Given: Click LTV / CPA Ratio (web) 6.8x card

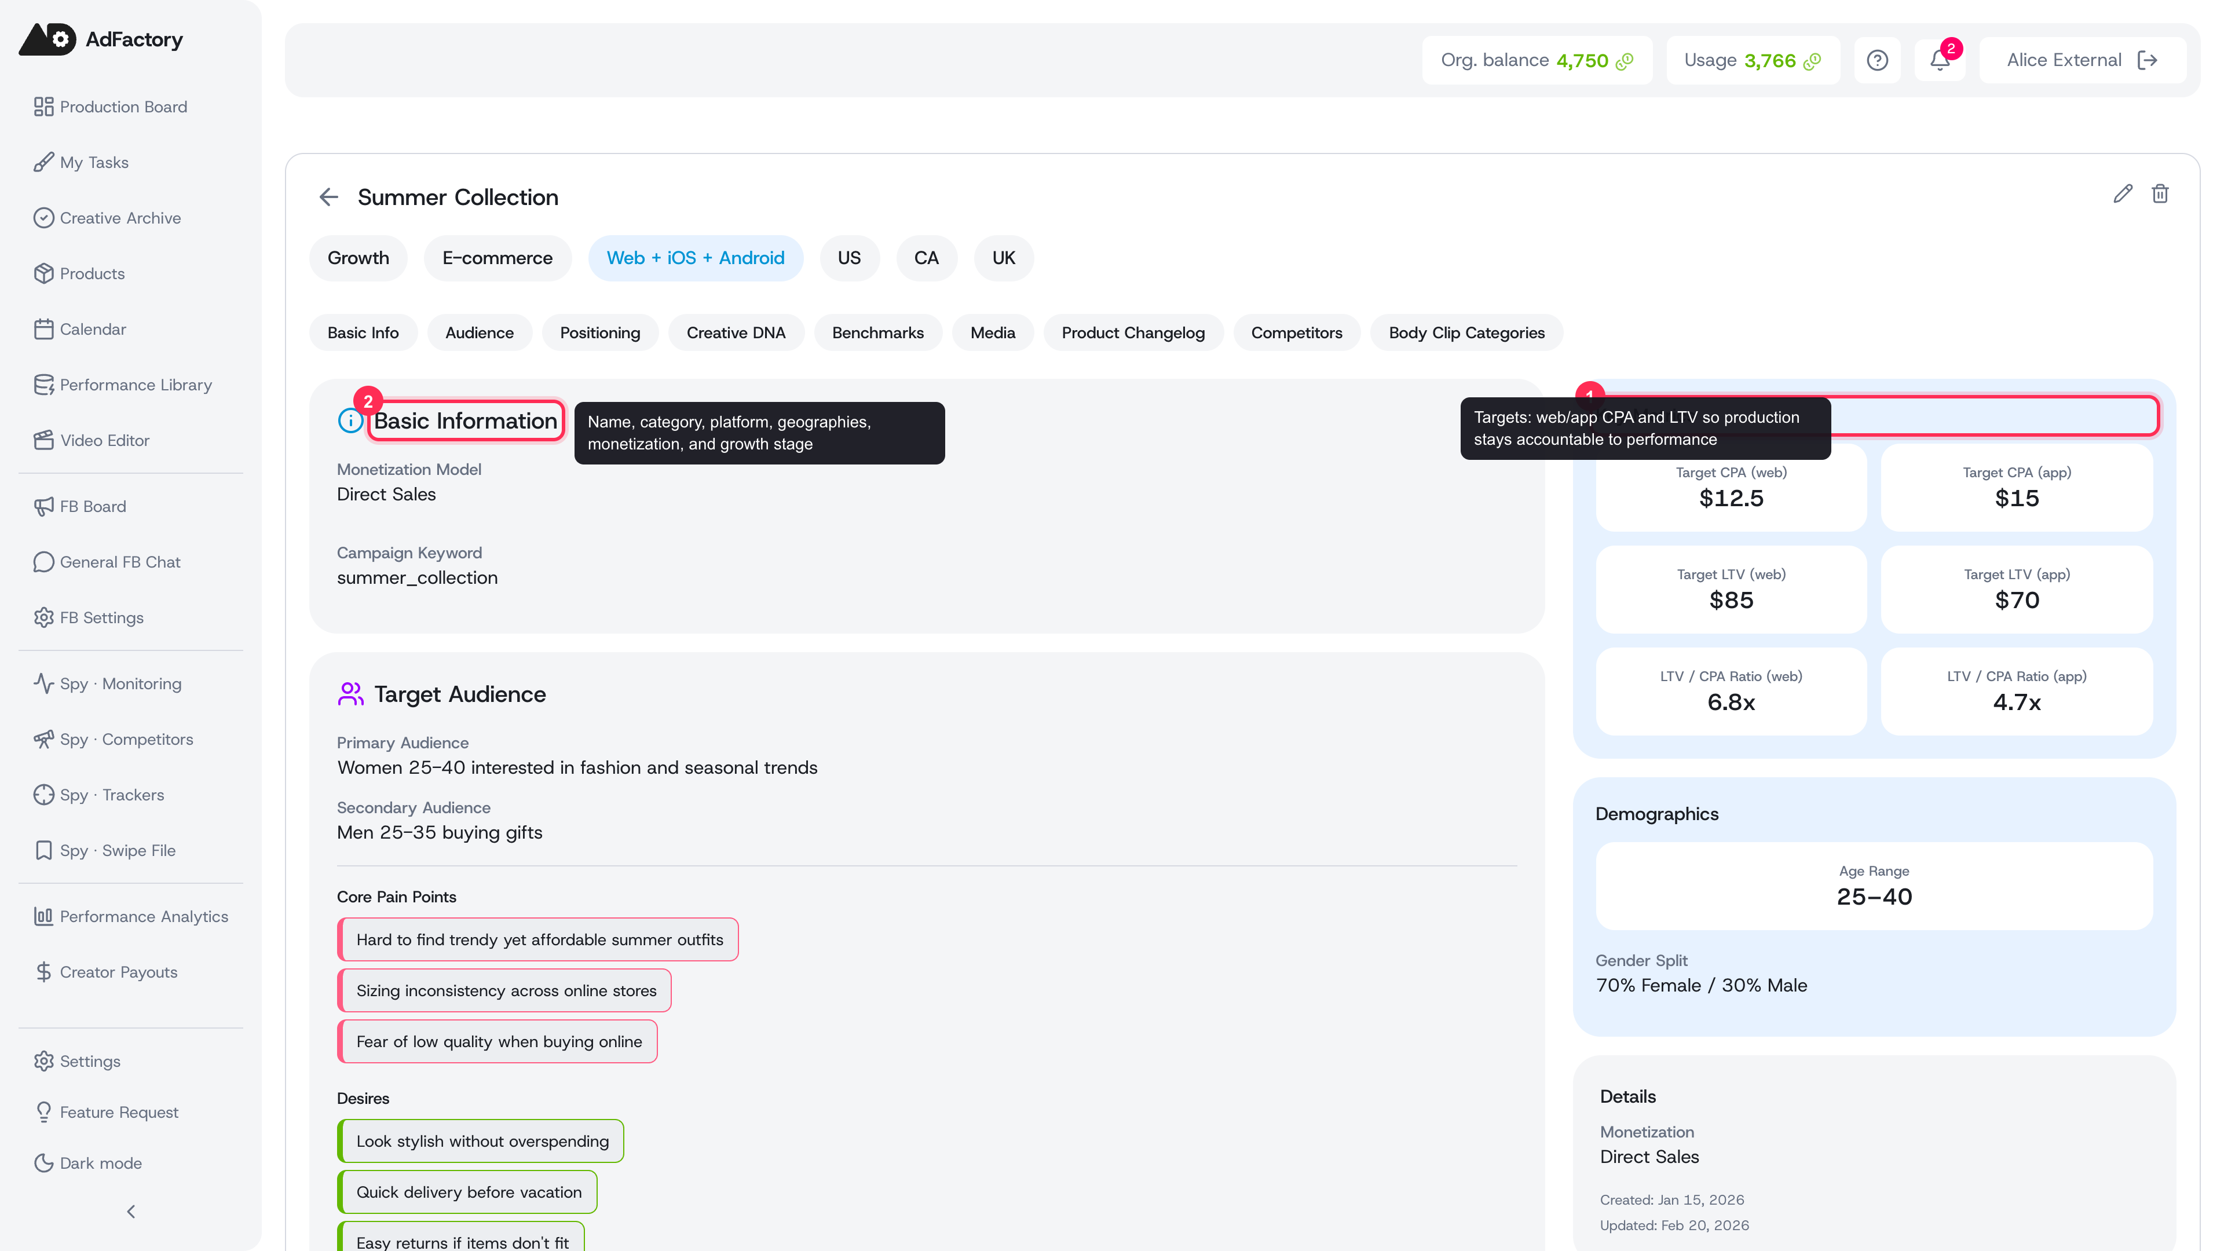Looking at the screenshot, I should (x=1731, y=692).
